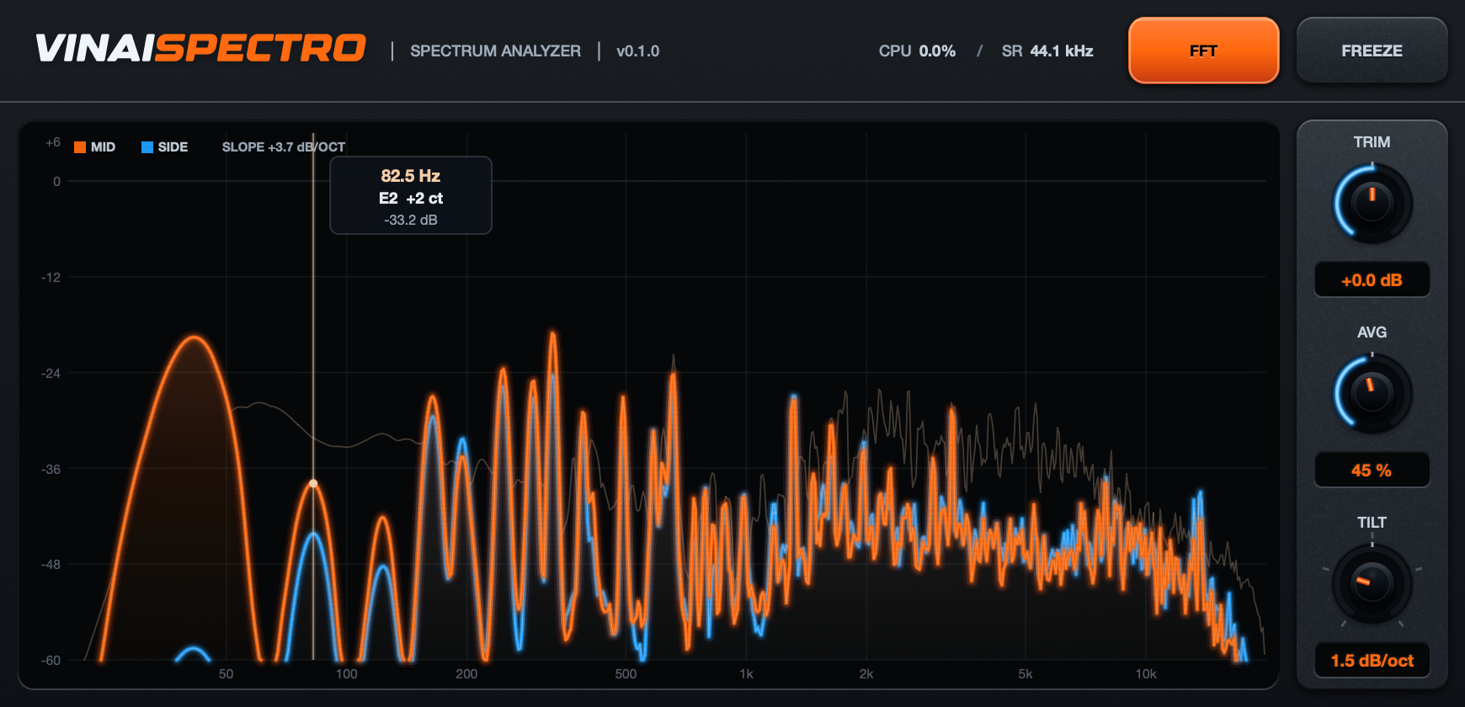Click the -48 dB axis label

click(51, 565)
